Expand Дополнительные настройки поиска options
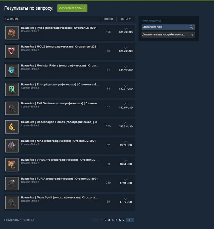Image resolution: width=214 pixels, height=229 pixels. pos(168,35)
